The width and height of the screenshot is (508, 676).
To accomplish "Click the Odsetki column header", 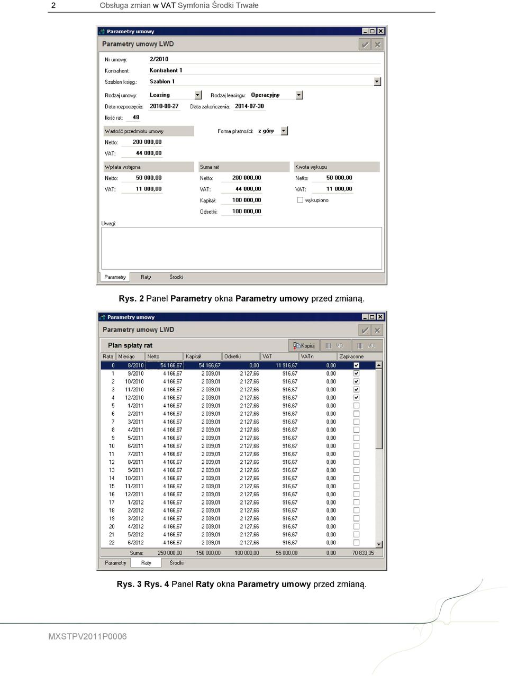I will 241,357.
